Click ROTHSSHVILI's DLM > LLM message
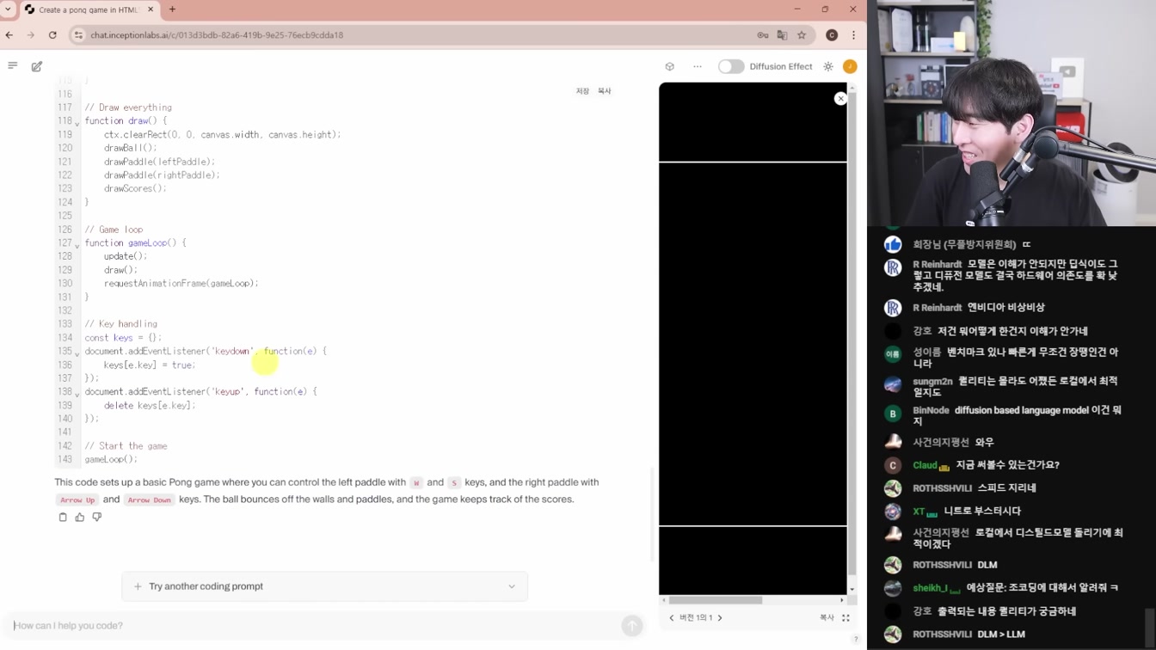This screenshot has width=1156, height=650. [x=968, y=635]
